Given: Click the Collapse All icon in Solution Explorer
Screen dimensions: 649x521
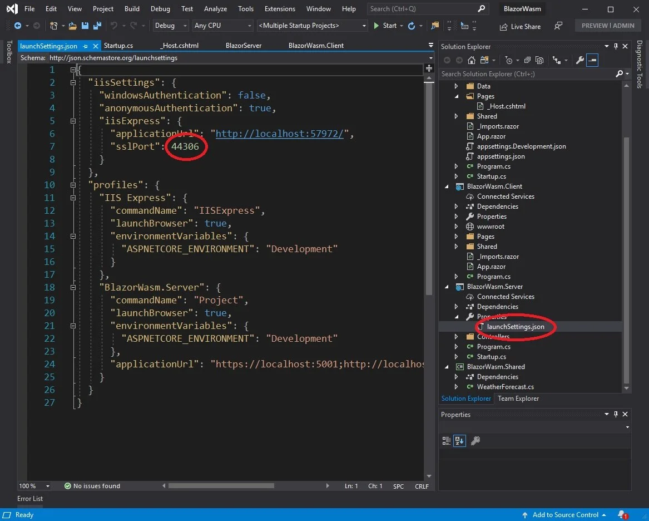Looking at the screenshot, I should 527,61.
